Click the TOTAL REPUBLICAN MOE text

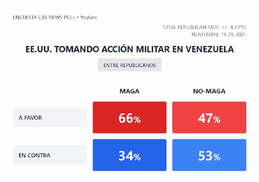191,27
